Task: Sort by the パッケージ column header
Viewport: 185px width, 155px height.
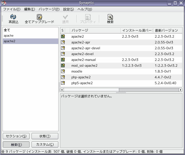Action: (95, 31)
